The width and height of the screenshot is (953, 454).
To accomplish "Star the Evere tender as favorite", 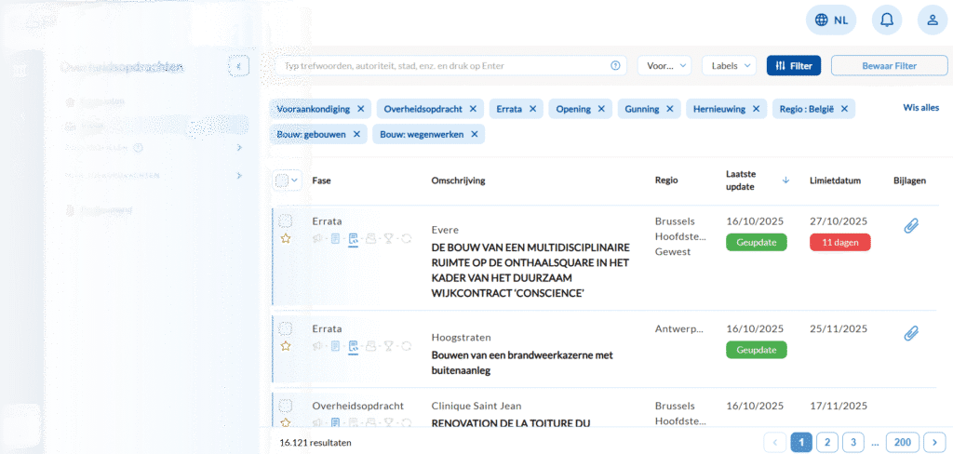I will click(286, 238).
